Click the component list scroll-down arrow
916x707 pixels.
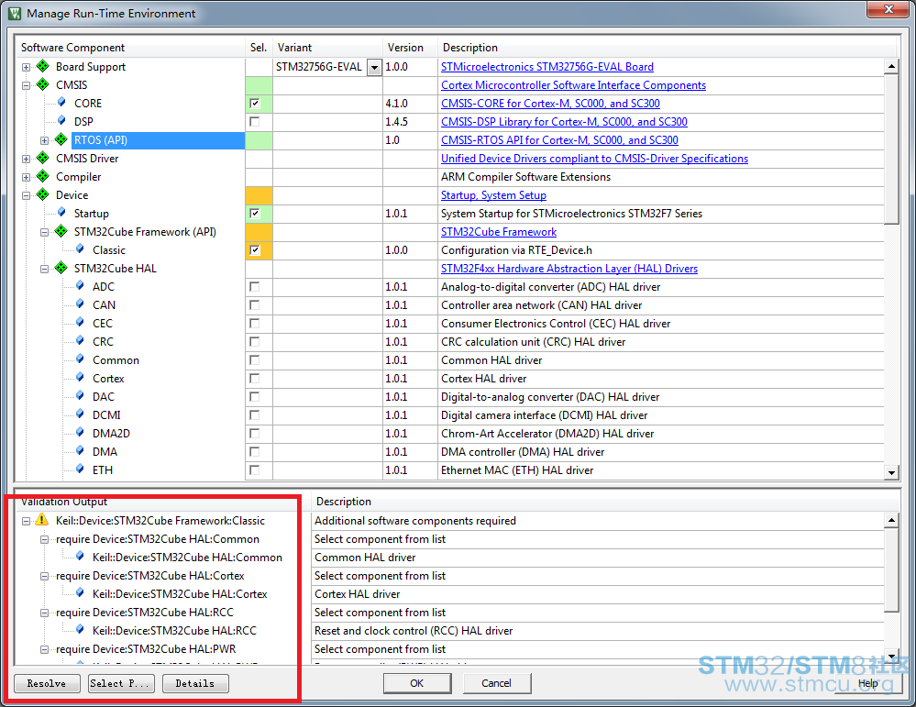coord(891,472)
